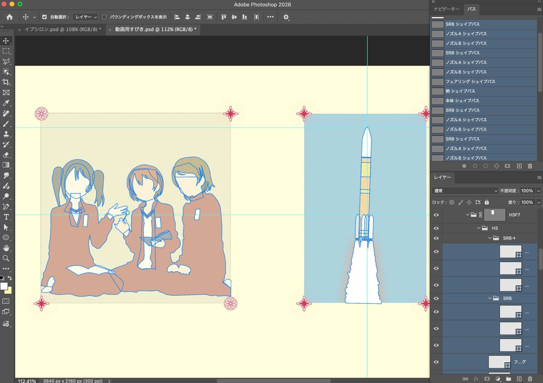The height and width of the screenshot is (383, 543).
Task: Collapse the H3F7 group
Action: 468,215
